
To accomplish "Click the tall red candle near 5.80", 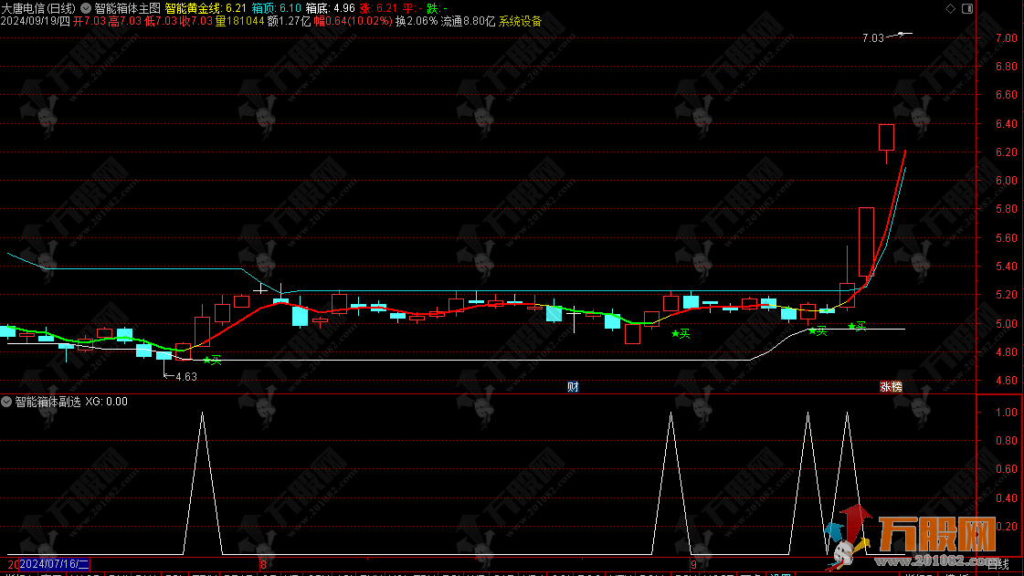I will coord(867,242).
